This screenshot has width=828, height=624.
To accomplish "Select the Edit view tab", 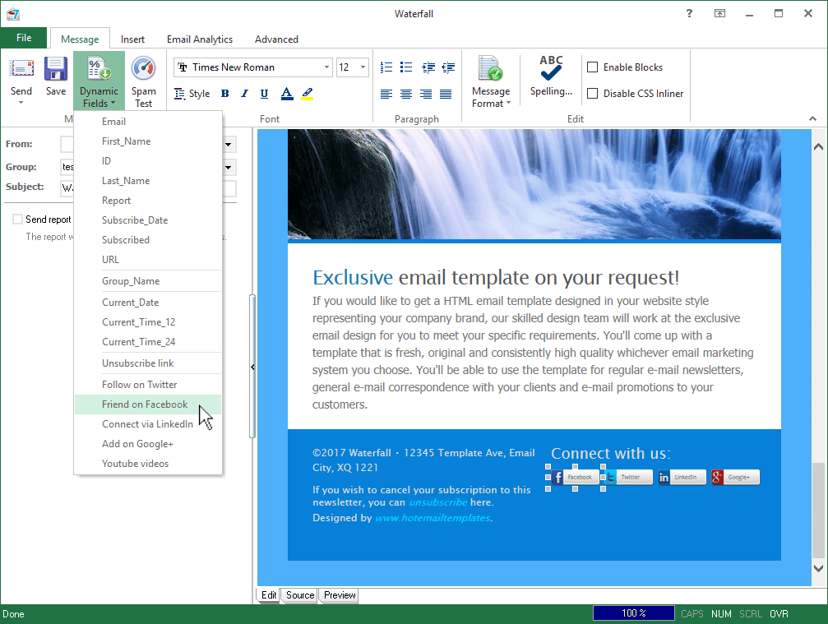I will click(x=269, y=595).
